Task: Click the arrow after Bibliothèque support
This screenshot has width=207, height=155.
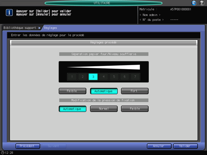Action: click(40, 28)
